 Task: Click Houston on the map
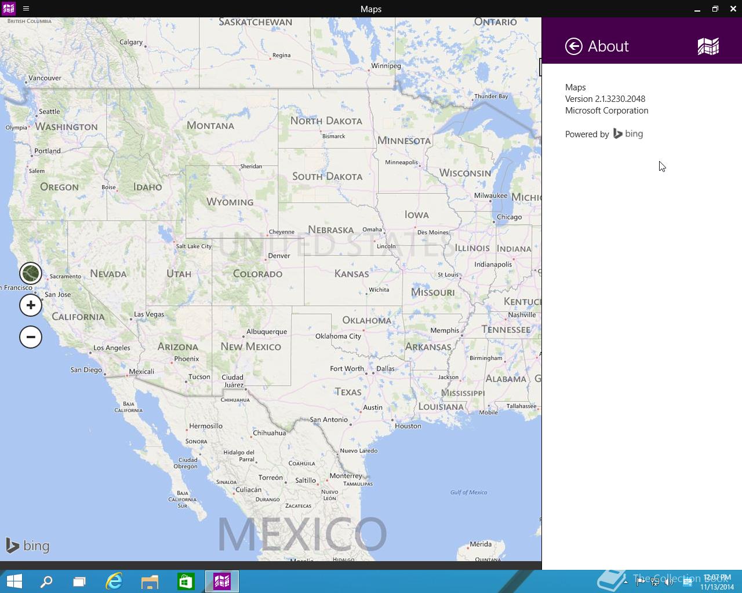[408, 426]
